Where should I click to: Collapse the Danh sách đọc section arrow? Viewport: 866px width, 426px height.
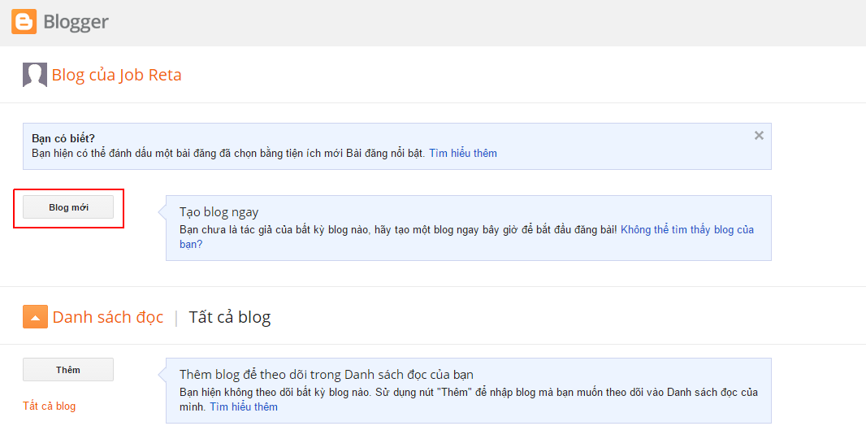coord(36,317)
